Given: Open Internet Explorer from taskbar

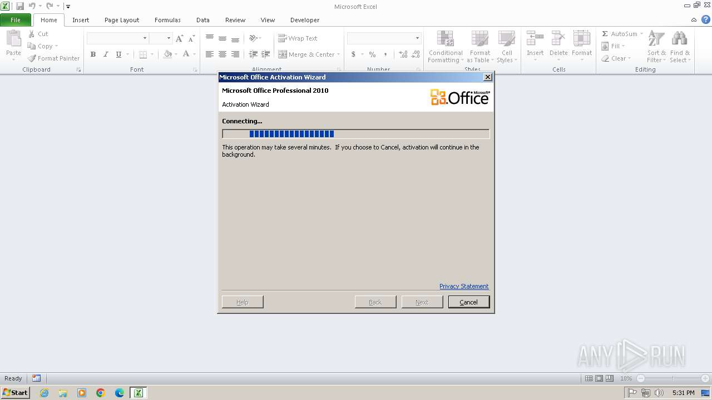Looking at the screenshot, I should [x=44, y=393].
